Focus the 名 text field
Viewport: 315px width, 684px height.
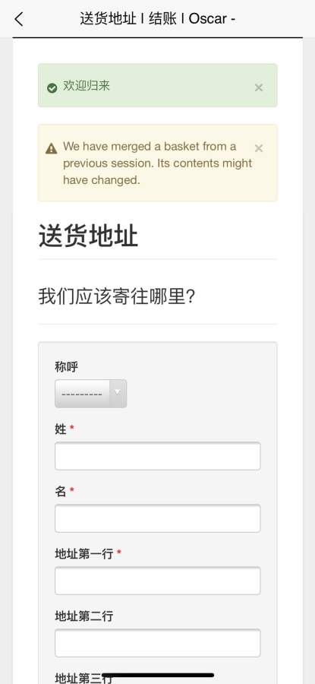click(x=158, y=518)
